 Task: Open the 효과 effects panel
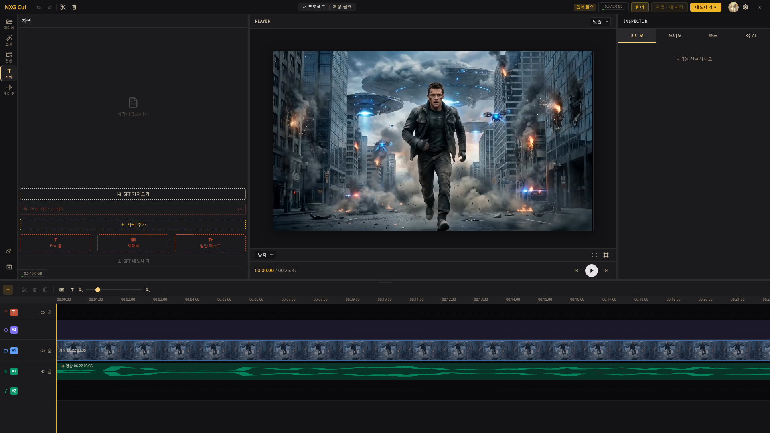coord(9,40)
